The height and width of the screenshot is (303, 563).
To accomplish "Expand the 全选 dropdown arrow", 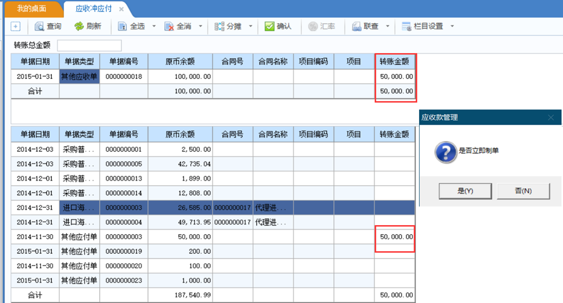I will 154,26.
